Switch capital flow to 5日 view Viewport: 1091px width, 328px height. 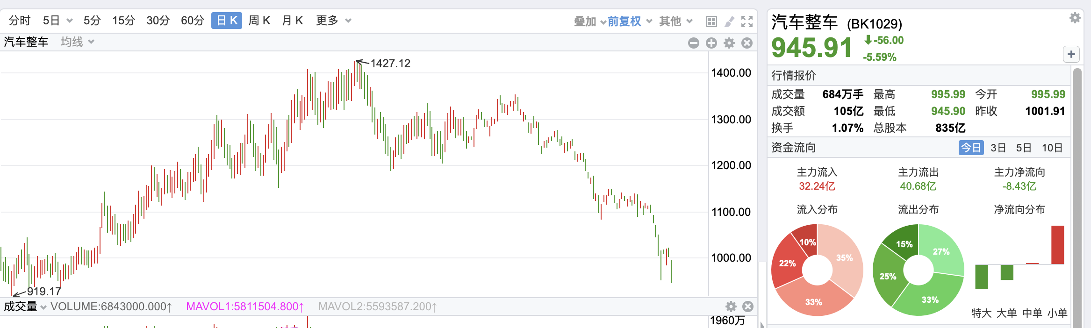click(x=1024, y=148)
